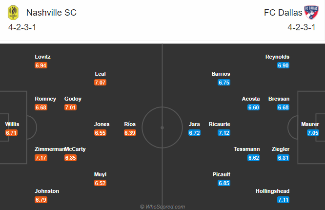Select Reynolds's 6.90 rating badge
Image resolution: width=325 pixels, height=210 pixels.
click(x=283, y=65)
